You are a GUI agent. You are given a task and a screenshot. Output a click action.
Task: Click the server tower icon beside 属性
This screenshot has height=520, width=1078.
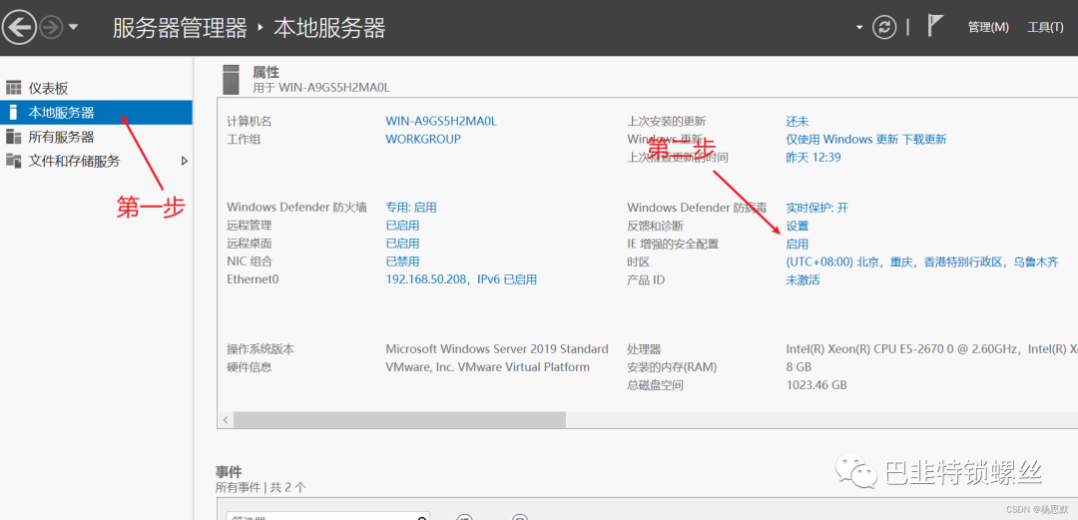pos(231,79)
